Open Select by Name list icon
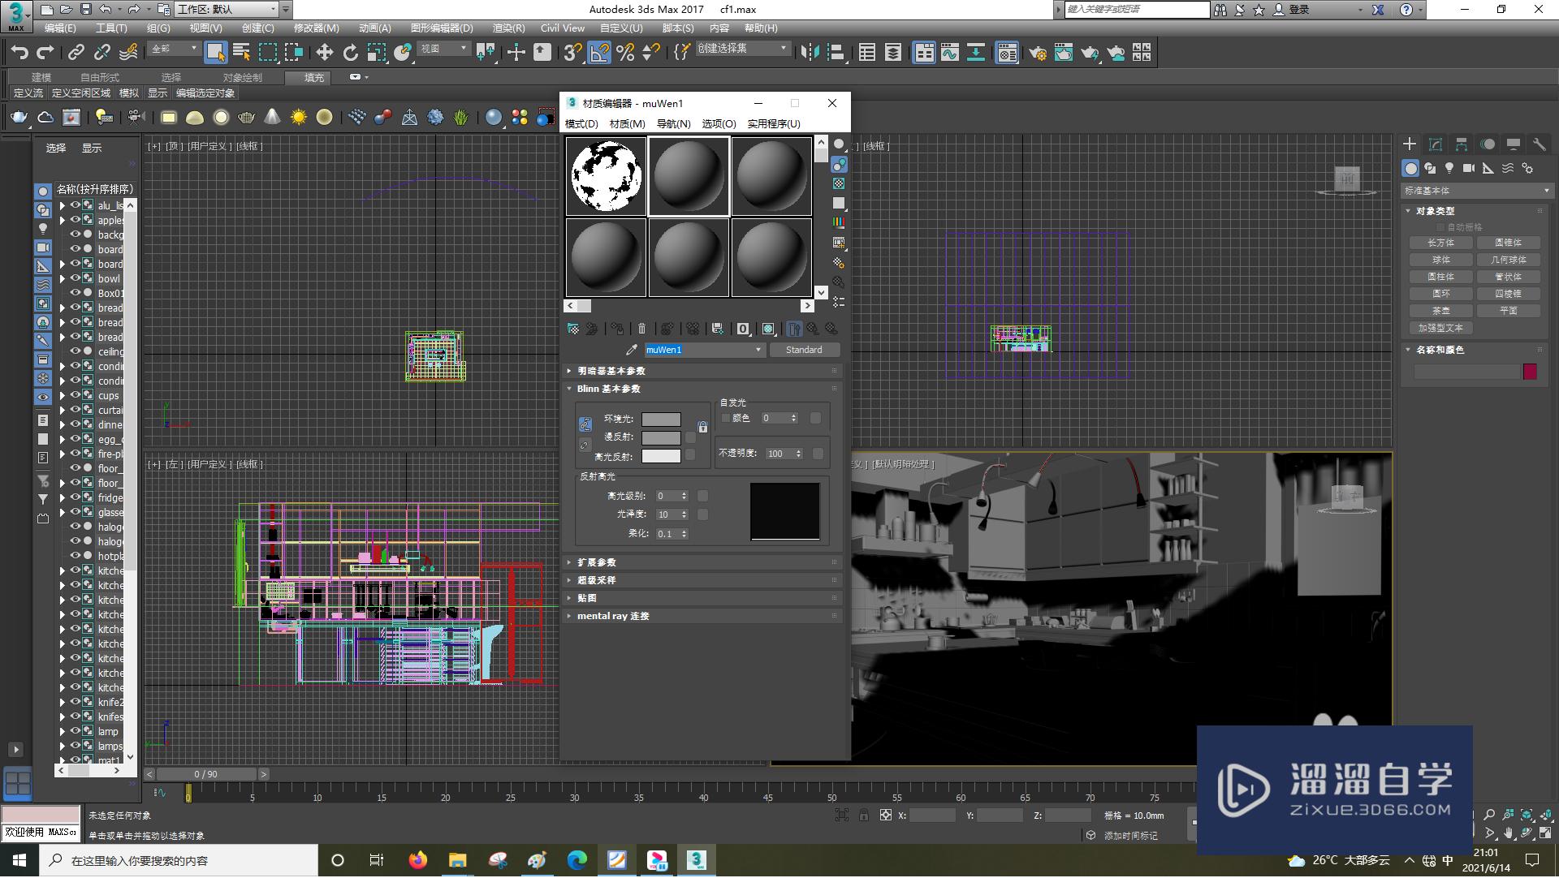 (x=242, y=53)
